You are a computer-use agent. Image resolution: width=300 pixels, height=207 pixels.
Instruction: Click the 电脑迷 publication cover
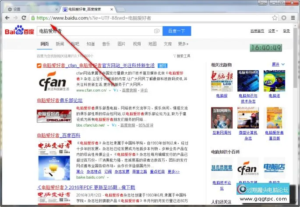(x=274, y=81)
